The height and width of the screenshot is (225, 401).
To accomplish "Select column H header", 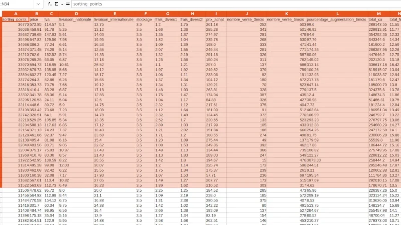I will 192,14.
